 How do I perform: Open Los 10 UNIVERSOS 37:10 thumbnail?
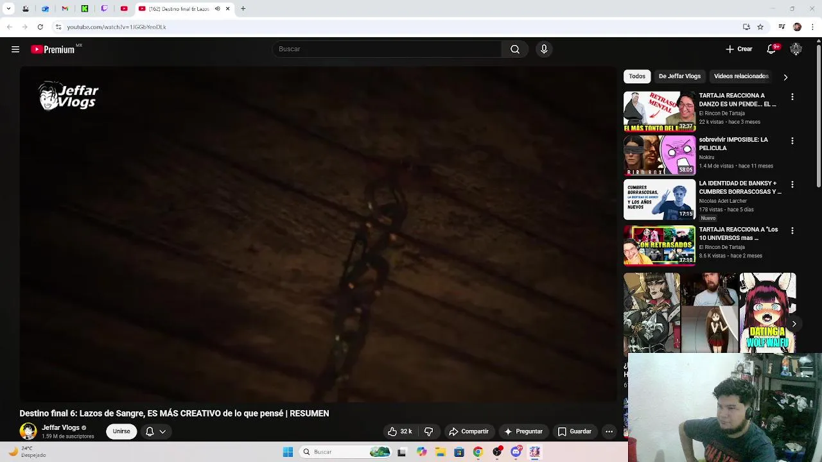tap(660, 244)
